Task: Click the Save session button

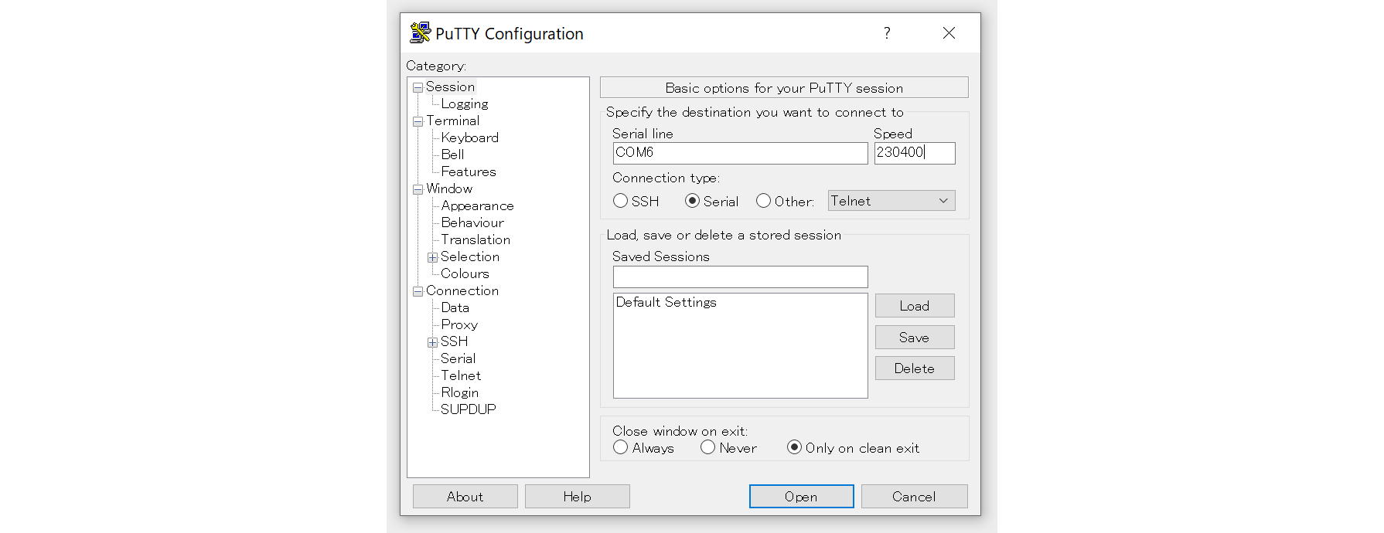Action: click(914, 338)
